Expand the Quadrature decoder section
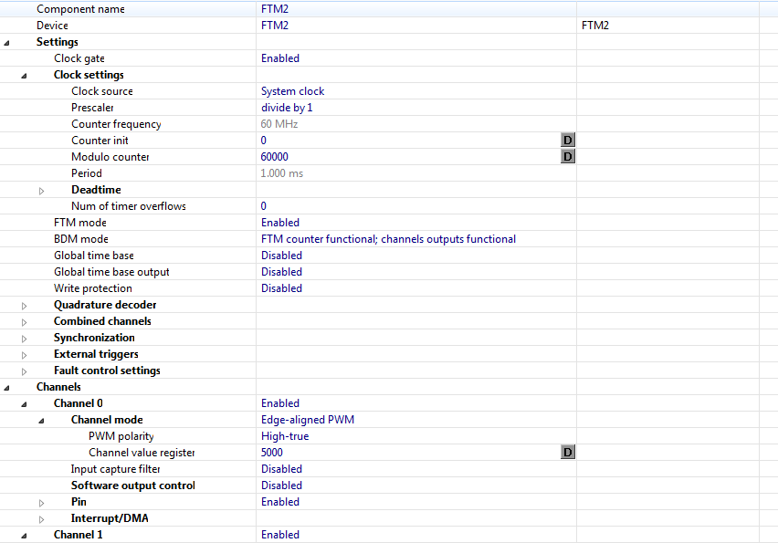This screenshot has width=778, height=543. pos(25,306)
